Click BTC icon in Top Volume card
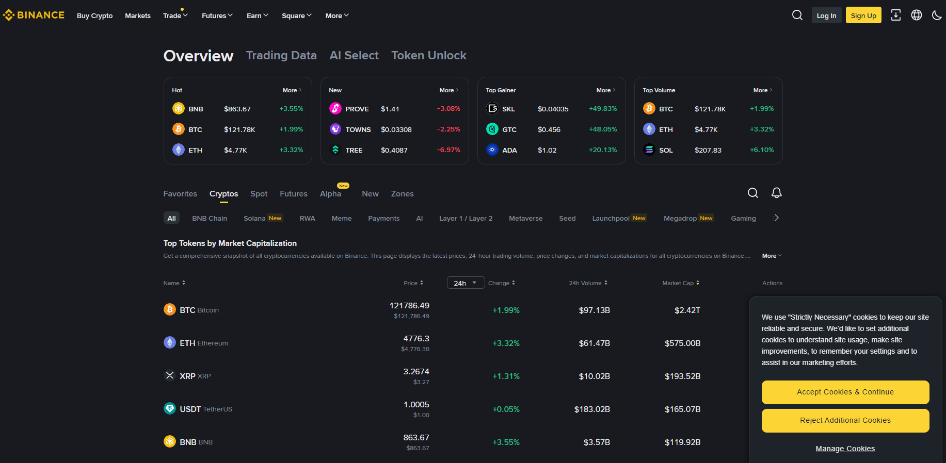The image size is (946, 463). click(649, 108)
